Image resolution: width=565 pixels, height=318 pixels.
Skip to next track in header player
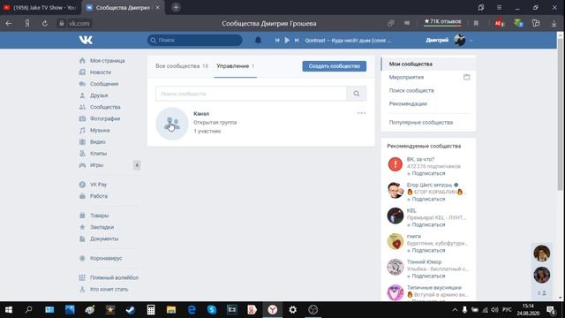[x=297, y=40]
